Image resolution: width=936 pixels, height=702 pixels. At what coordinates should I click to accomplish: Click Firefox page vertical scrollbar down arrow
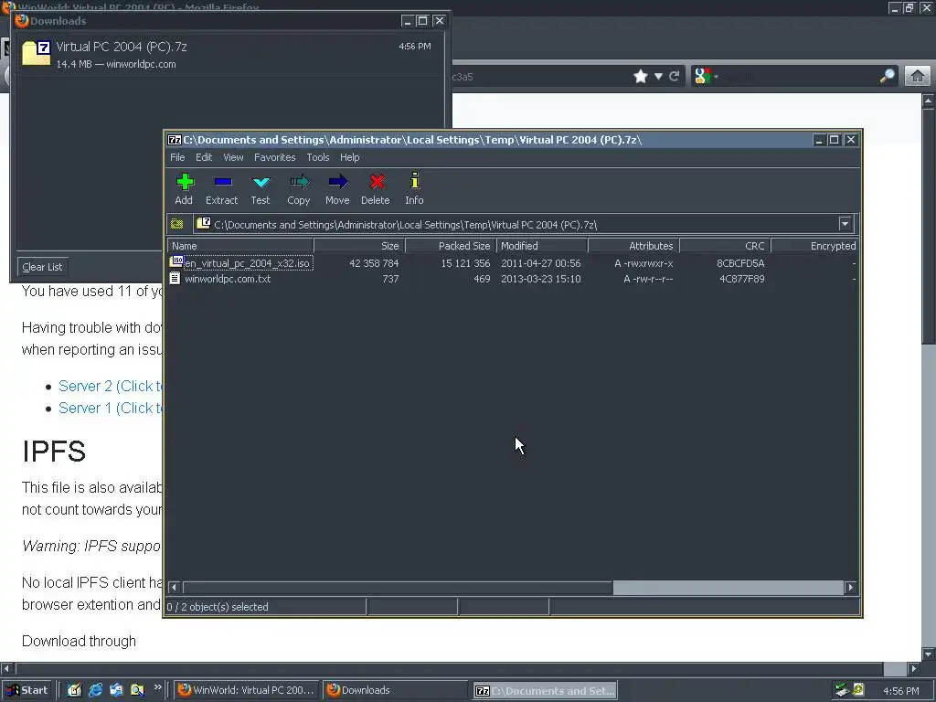click(x=929, y=653)
